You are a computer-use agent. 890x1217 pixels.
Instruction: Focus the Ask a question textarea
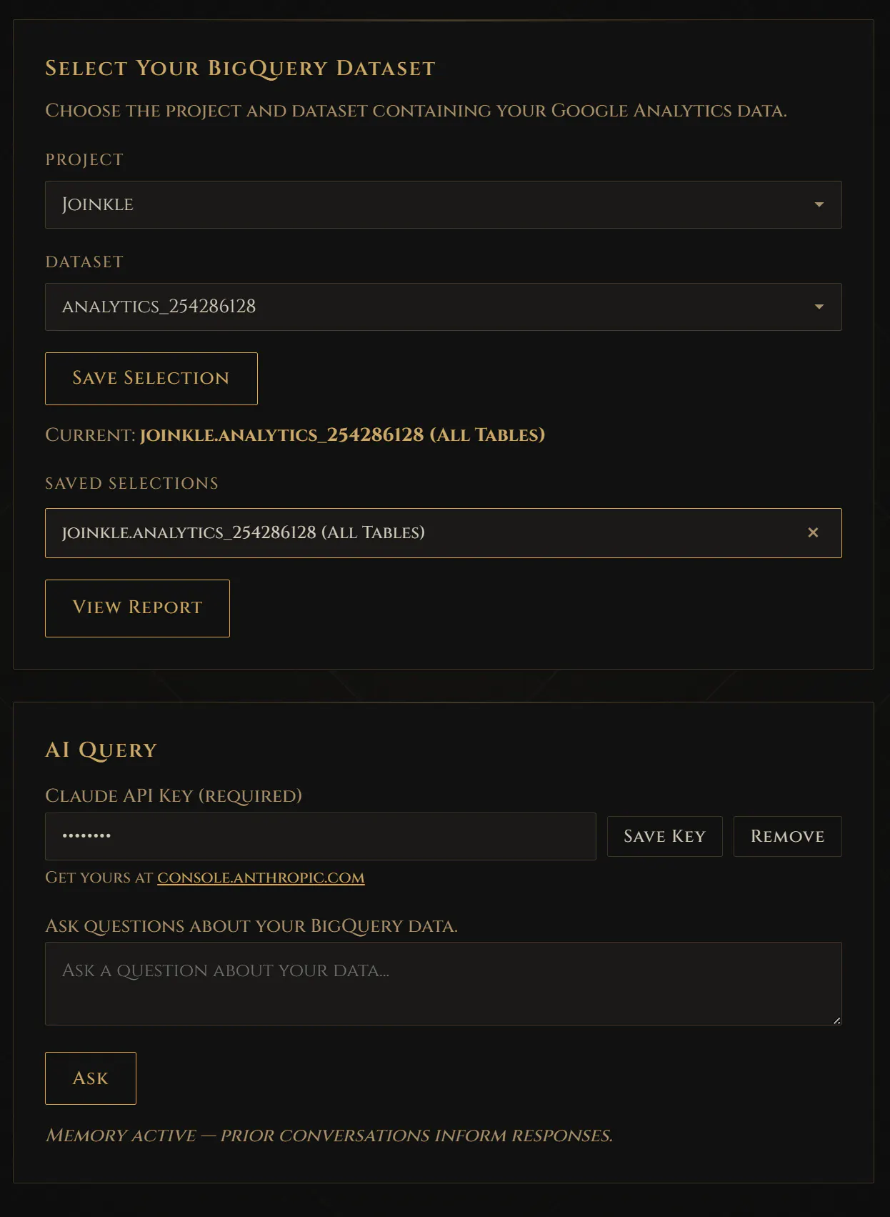pyautogui.click(x=443, y=983)
